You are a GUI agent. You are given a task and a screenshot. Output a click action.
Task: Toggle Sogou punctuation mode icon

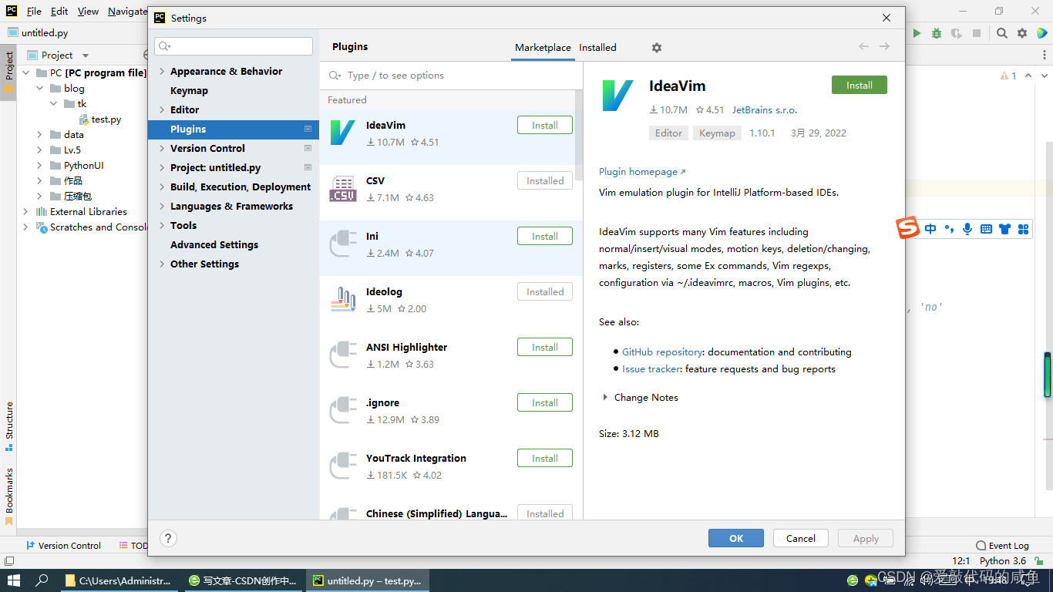949,229
